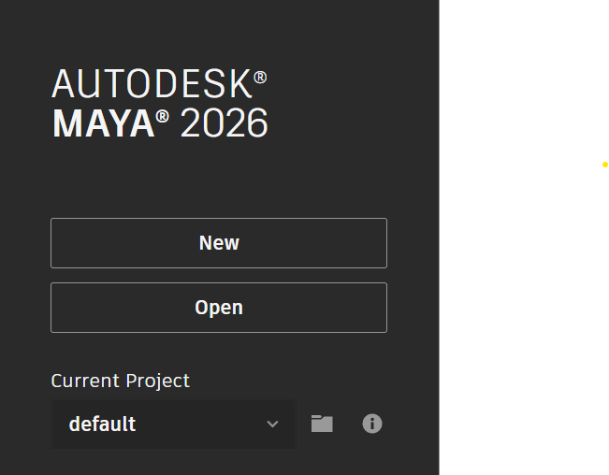
Task: Expand the Current Project dropdown
Action: 173,425
